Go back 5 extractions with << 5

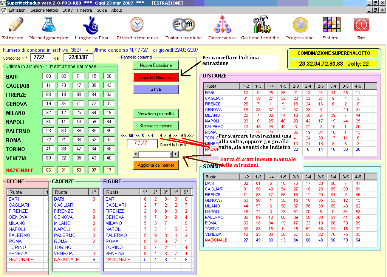pos(140,136)
